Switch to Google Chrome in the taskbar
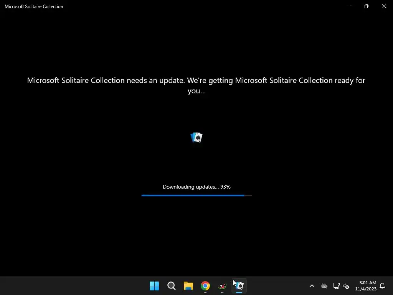393x295 pixels. (205, 286)
